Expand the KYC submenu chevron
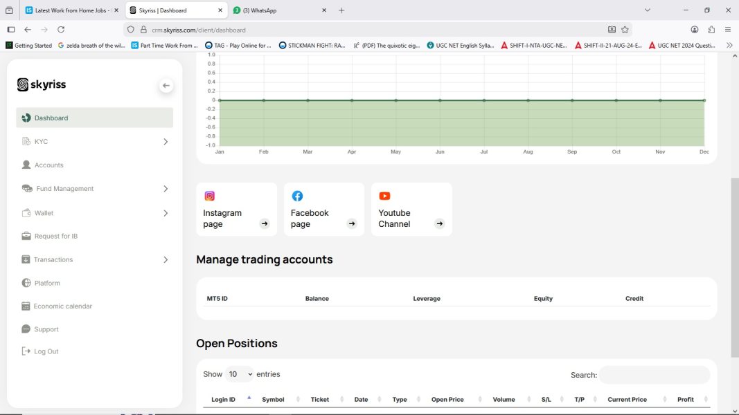739x415 pixels. click(166, 142)
